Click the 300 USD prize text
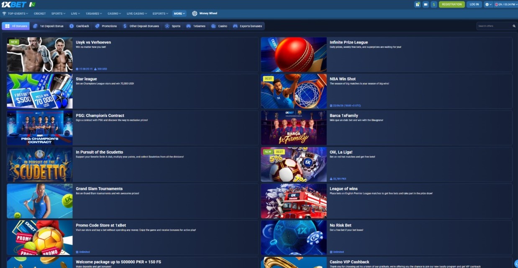 pos(103,69)
